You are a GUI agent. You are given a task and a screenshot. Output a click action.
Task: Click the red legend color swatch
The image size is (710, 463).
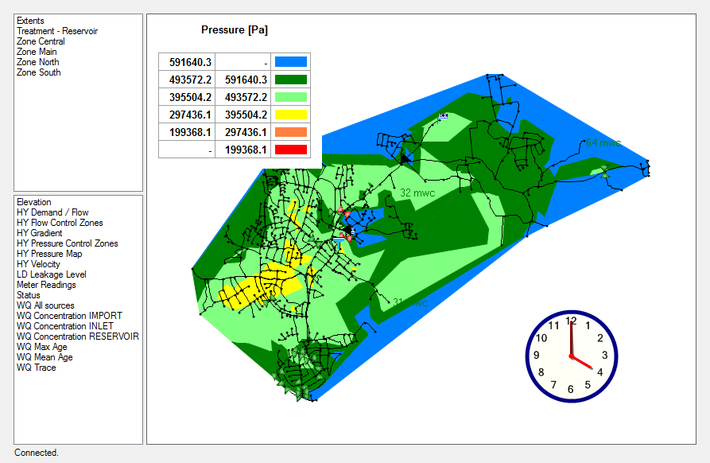click(x=290, y=149)
